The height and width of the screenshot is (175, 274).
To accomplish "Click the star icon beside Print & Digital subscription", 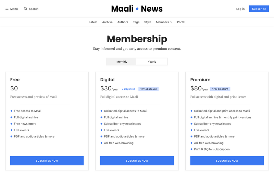I will (x=191, y=149).
